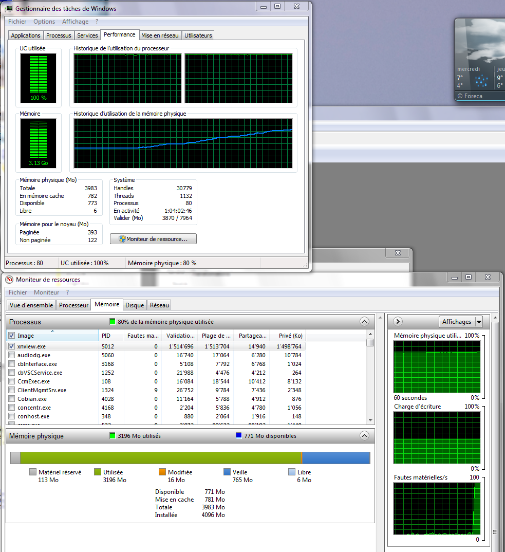Click the memory usage bar's green segment
This screenshot has height=552, width=505.
[x=160, y=457]
